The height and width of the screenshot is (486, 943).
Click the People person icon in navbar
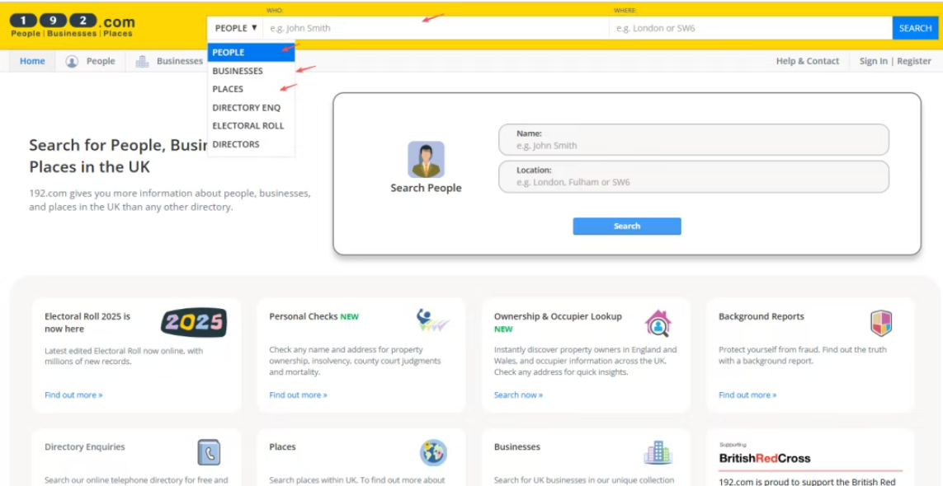tap(72, 61)
